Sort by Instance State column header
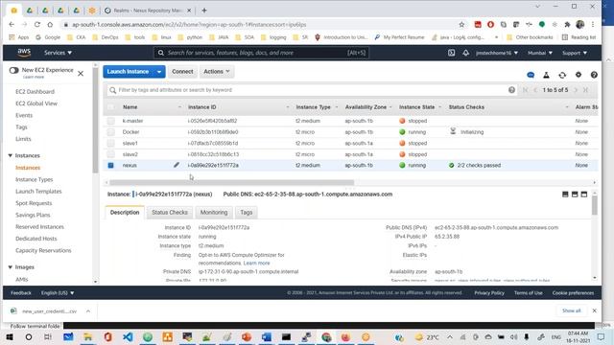Viewport: 614px width, 345px height. tap(417, 107)
